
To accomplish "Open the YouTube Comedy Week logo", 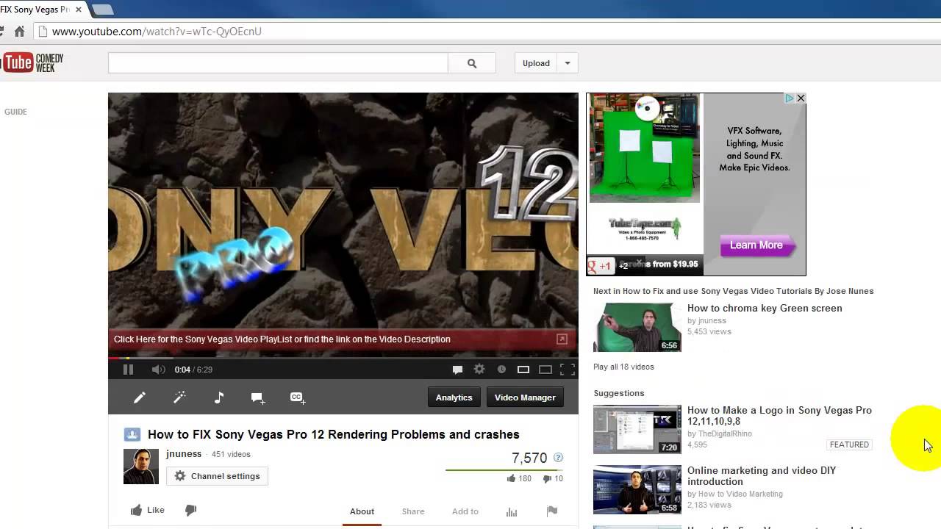I will coord(32,62).
